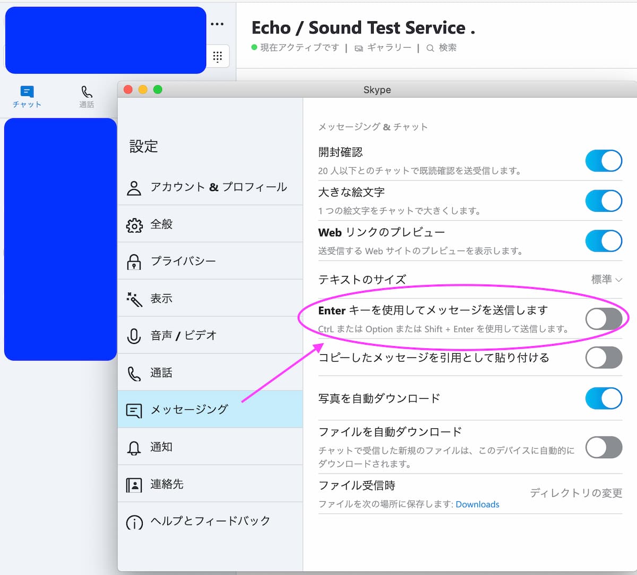
Task: Click the message icon beside メッセージング
Action: 134,410
